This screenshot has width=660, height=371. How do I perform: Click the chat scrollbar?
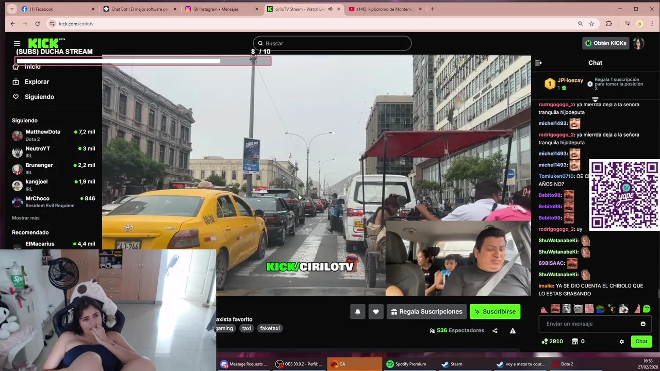click(658, 294)
